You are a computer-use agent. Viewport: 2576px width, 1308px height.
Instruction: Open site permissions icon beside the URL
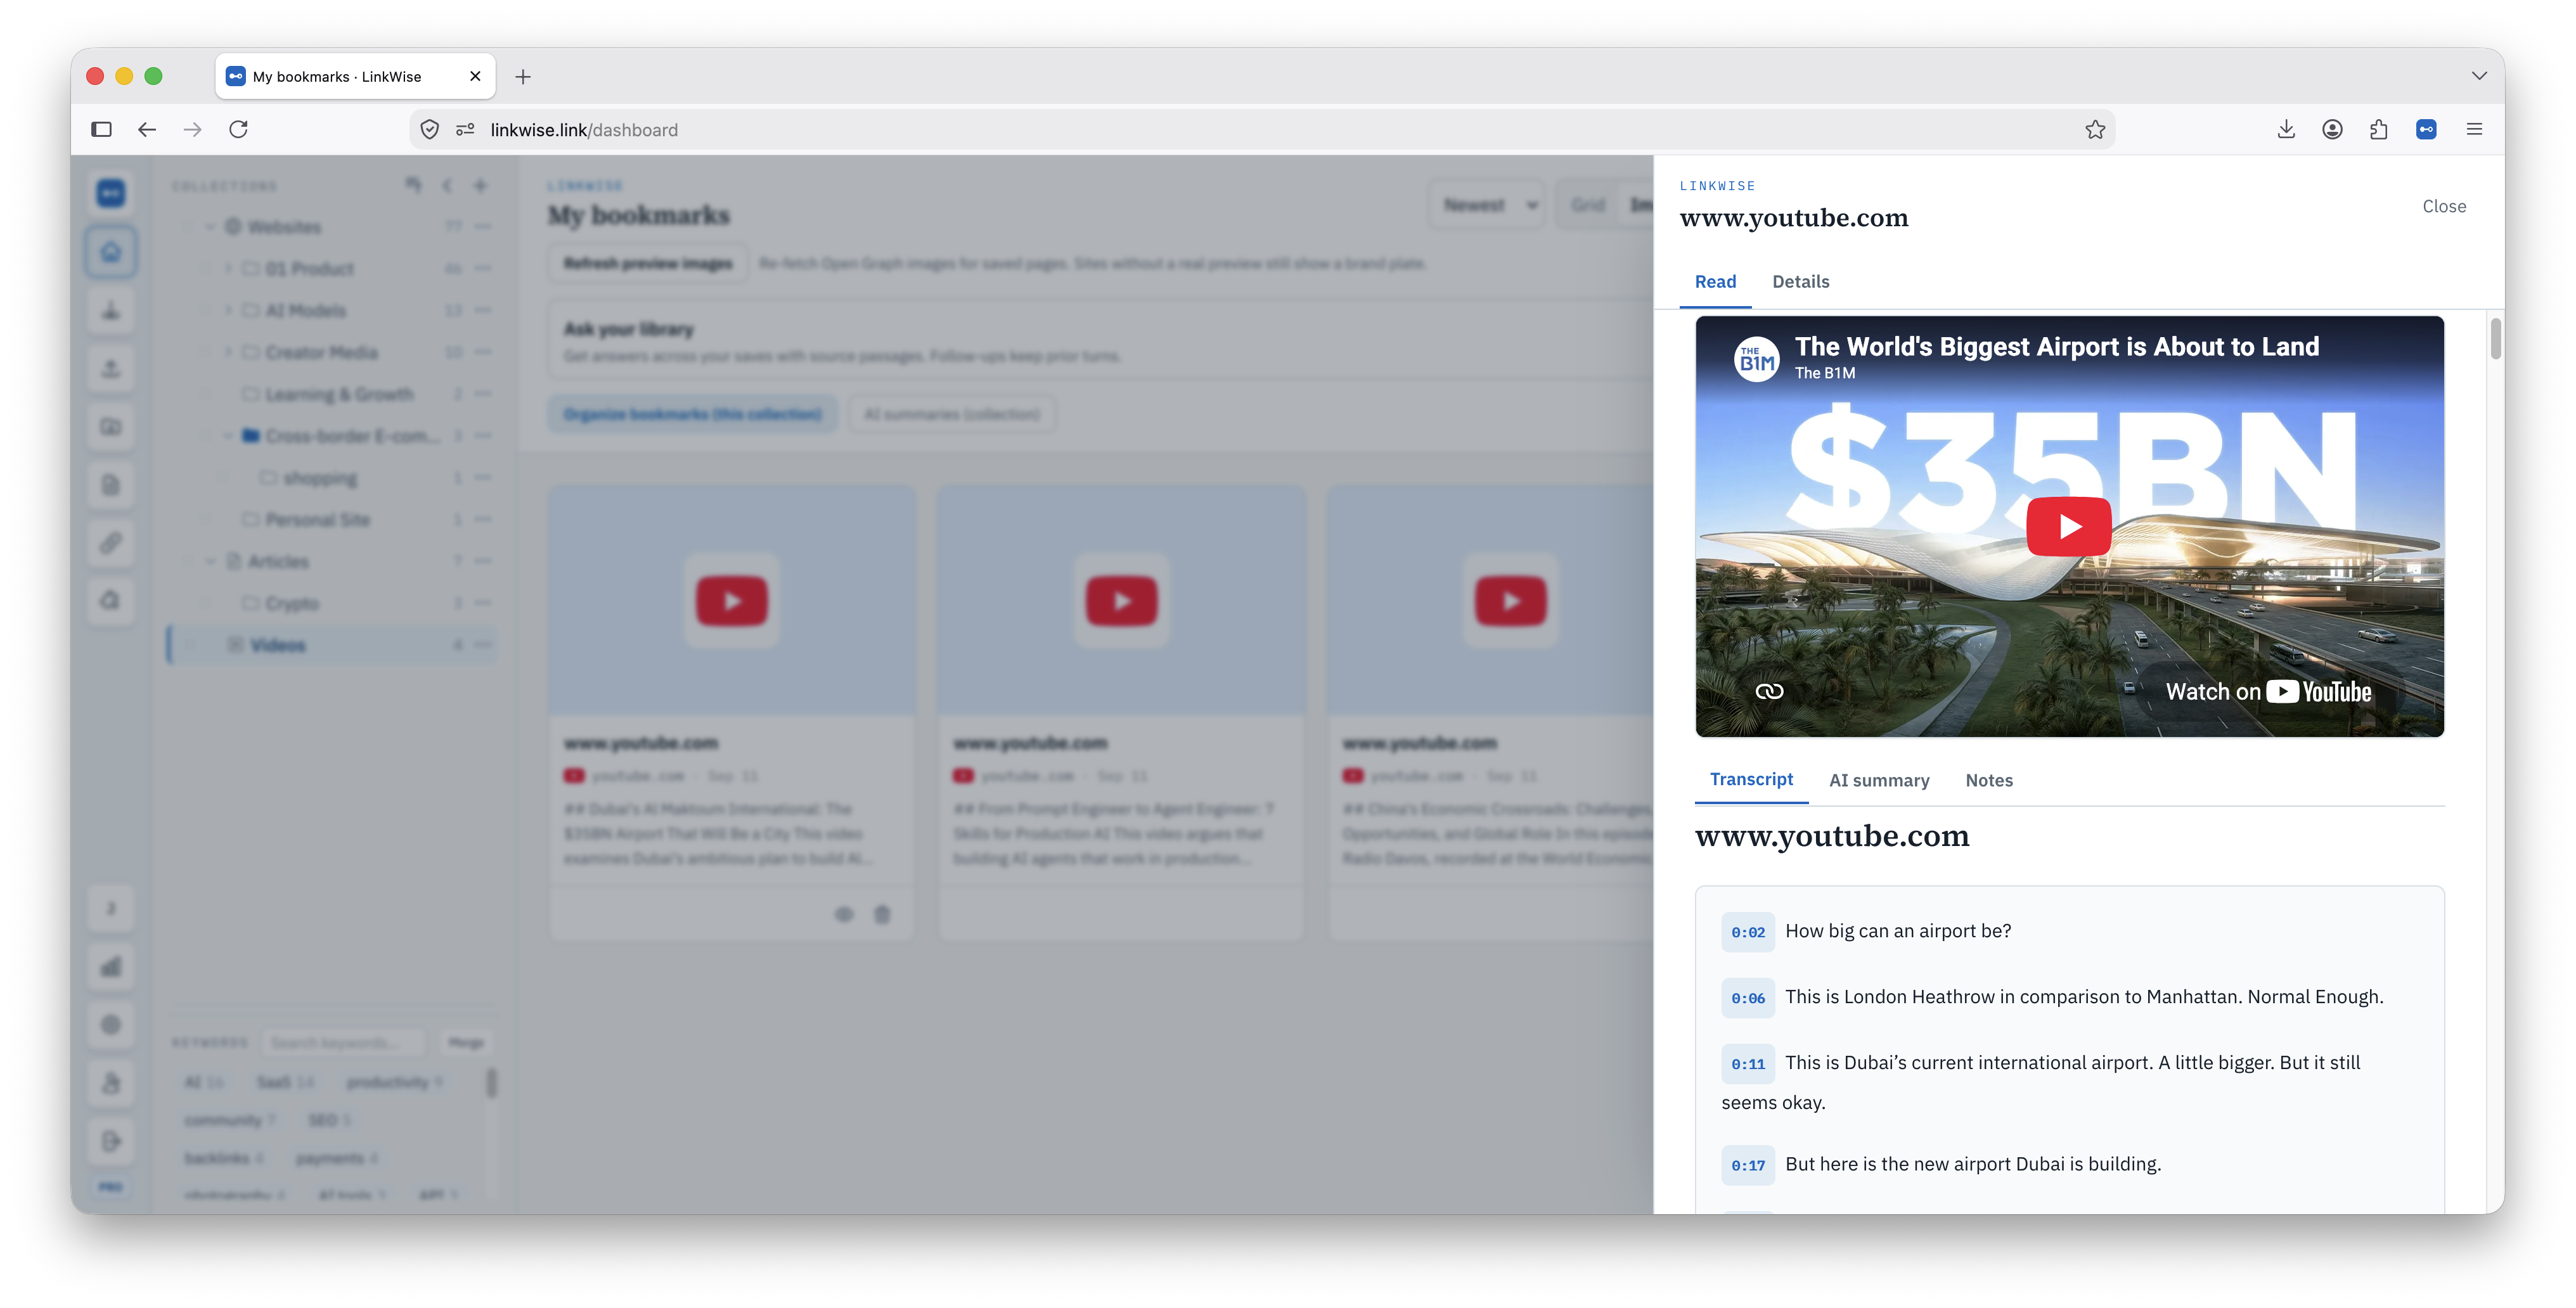(x=465, y=130)
